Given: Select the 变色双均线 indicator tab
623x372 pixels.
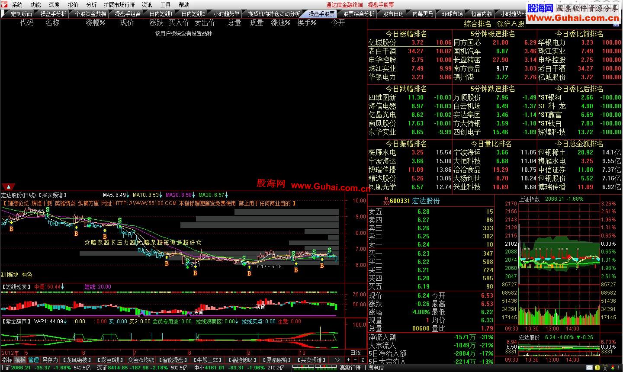Looking at the screenshot, I should tap(141, 360).
